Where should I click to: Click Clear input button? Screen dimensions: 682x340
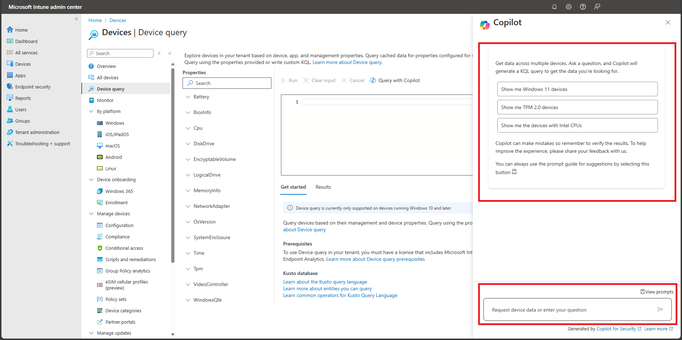319,80
